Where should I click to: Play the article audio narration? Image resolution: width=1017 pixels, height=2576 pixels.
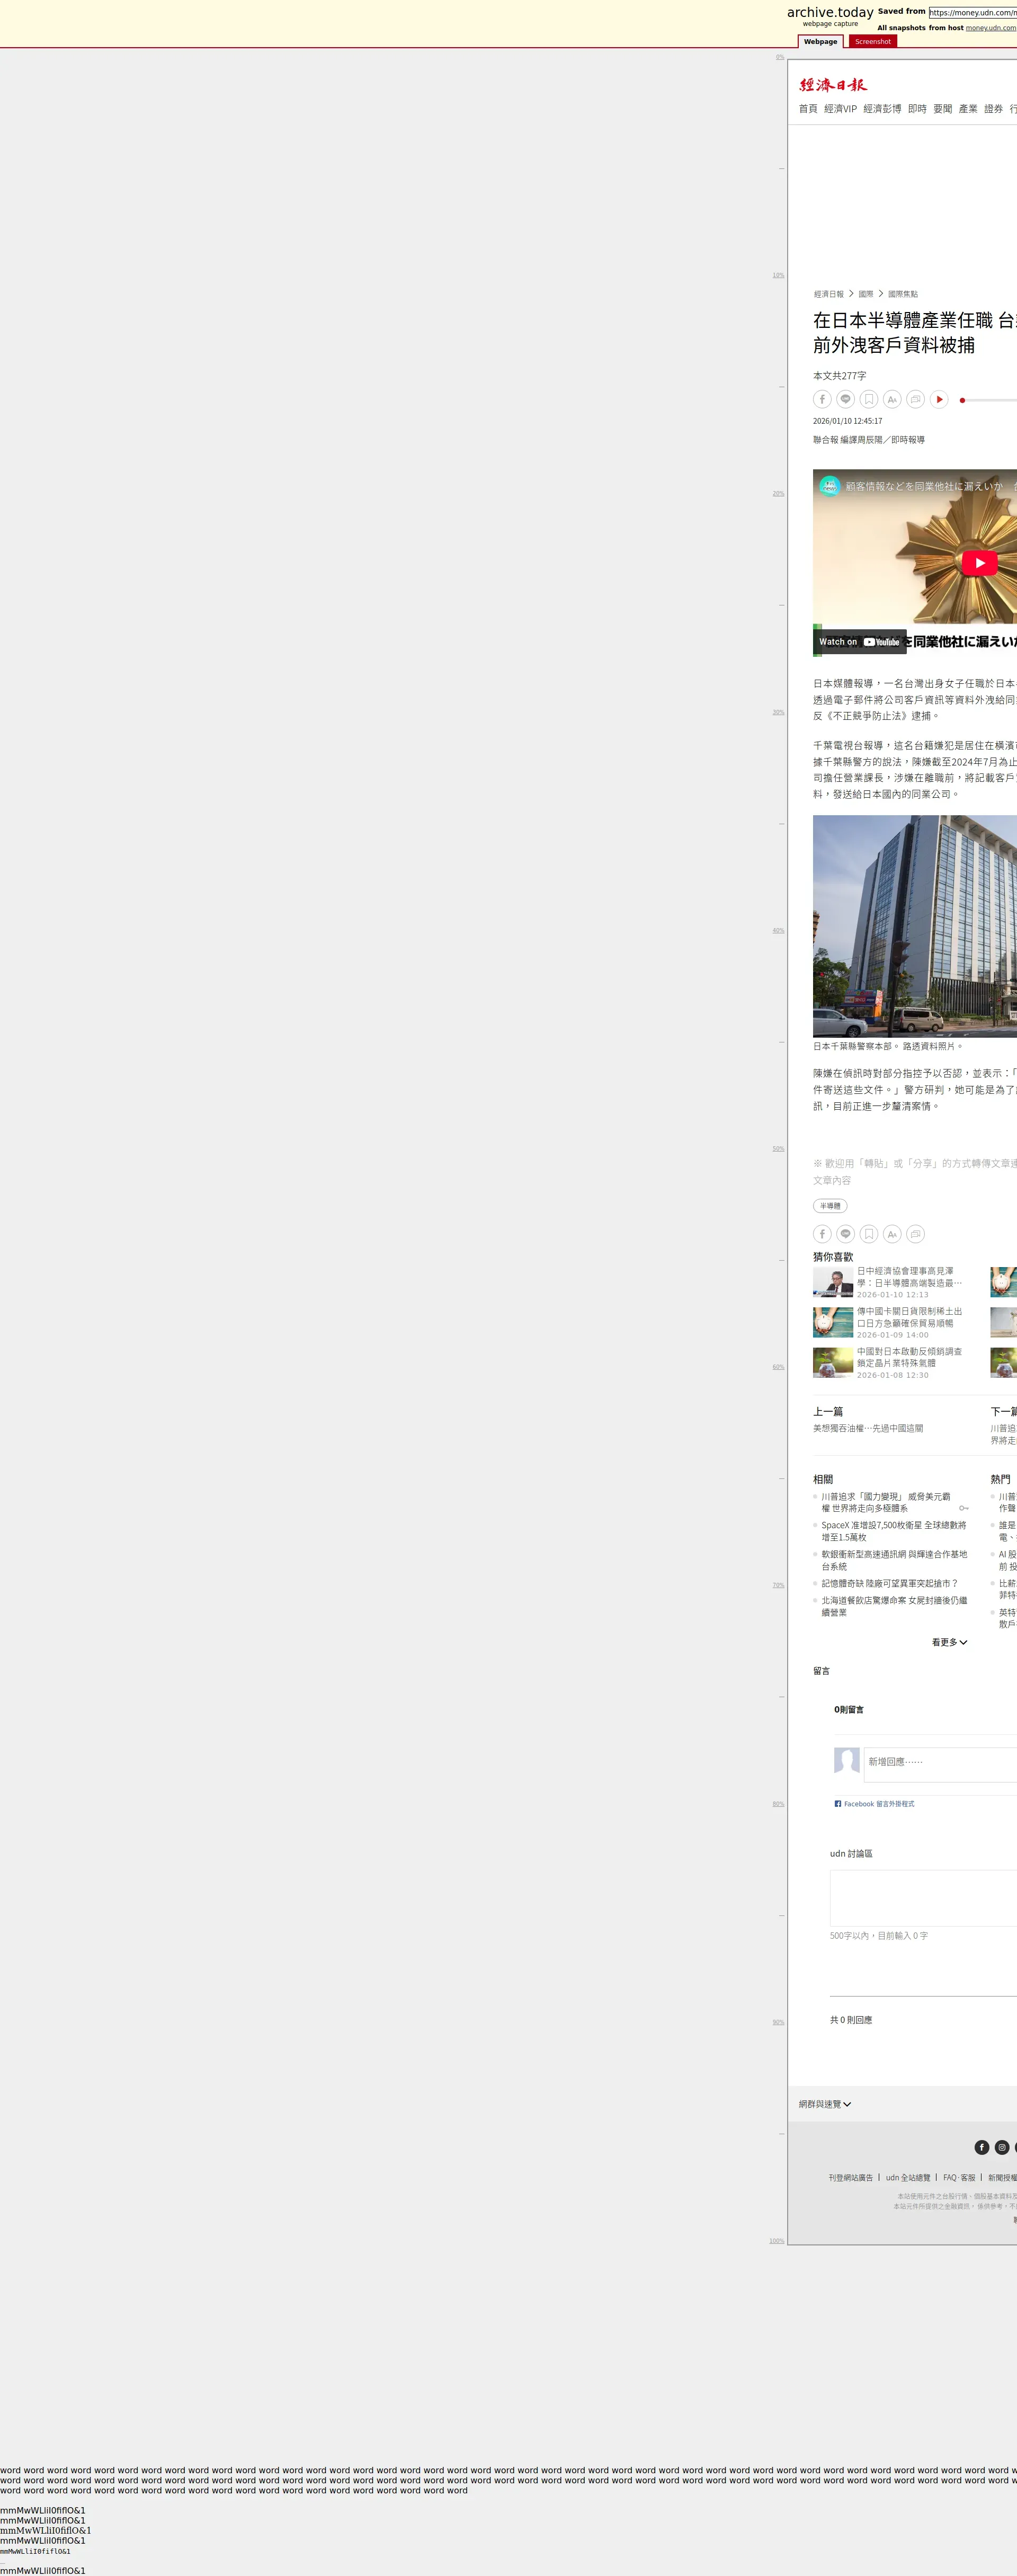click(939, 399)
